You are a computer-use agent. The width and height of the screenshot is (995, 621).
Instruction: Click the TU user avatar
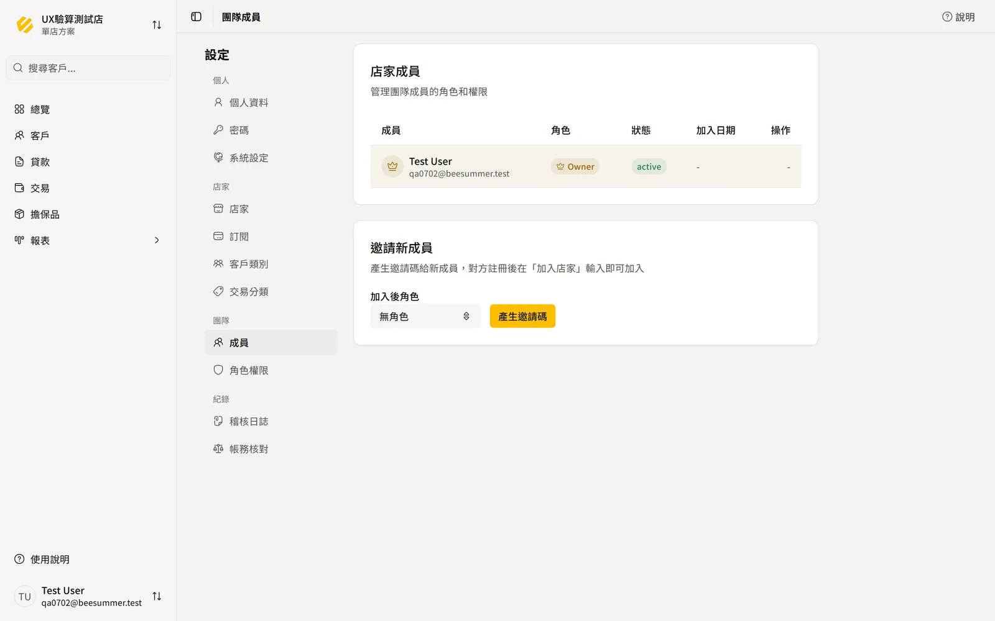[x=25, y=596]
